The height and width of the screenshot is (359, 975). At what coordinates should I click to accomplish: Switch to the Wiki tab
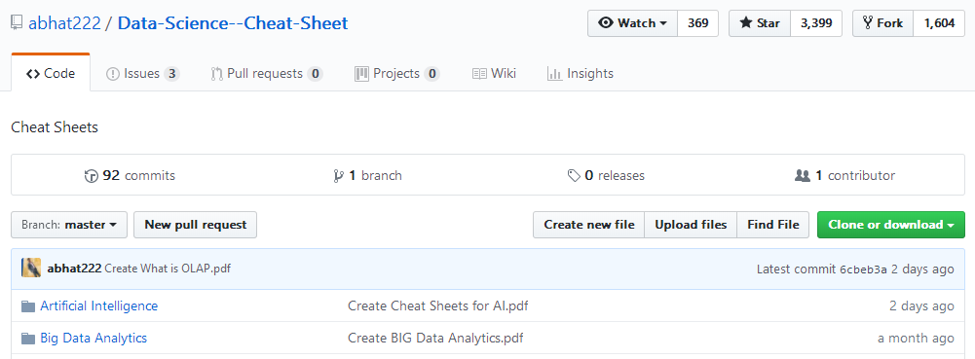pos(494,73)
